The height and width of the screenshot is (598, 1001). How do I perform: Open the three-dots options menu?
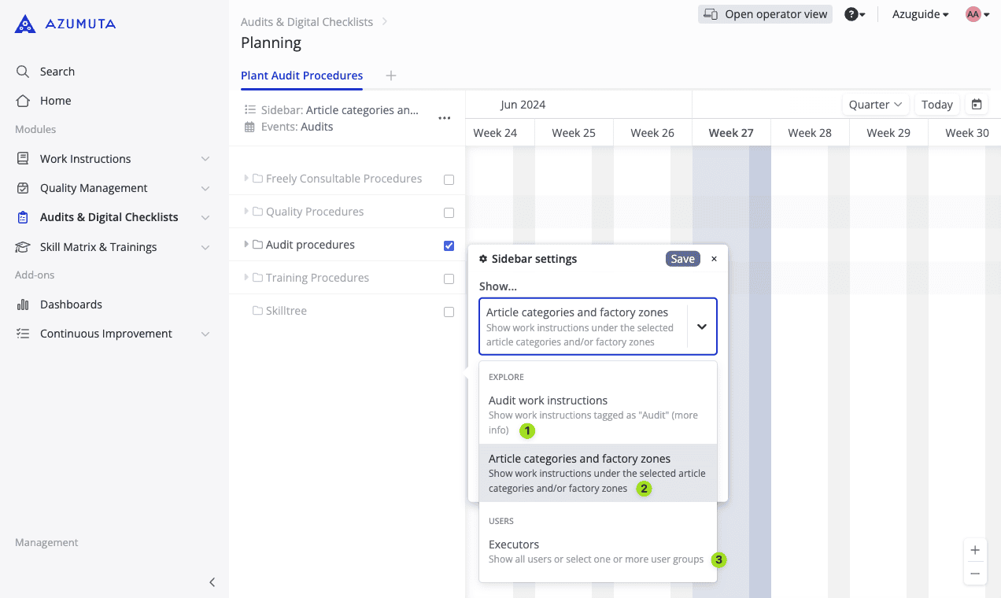point(445,118)
